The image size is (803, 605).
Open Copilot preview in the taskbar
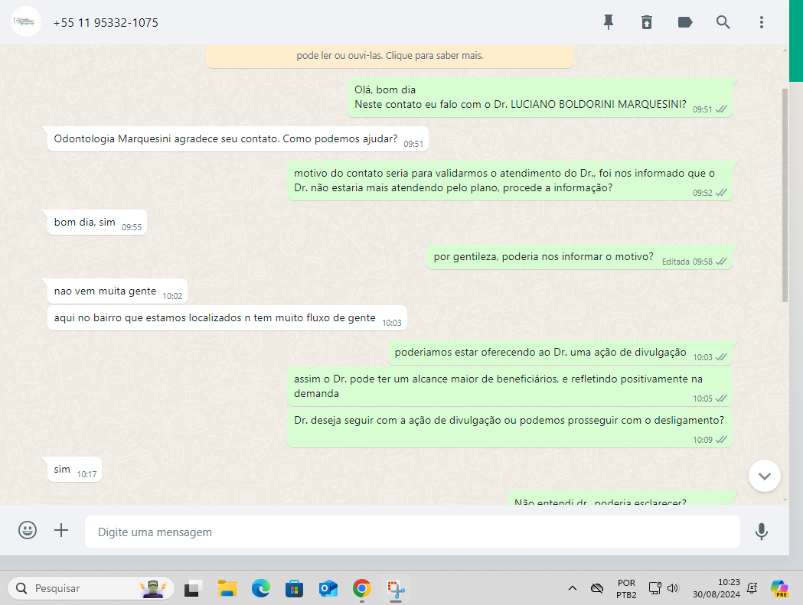779,588
